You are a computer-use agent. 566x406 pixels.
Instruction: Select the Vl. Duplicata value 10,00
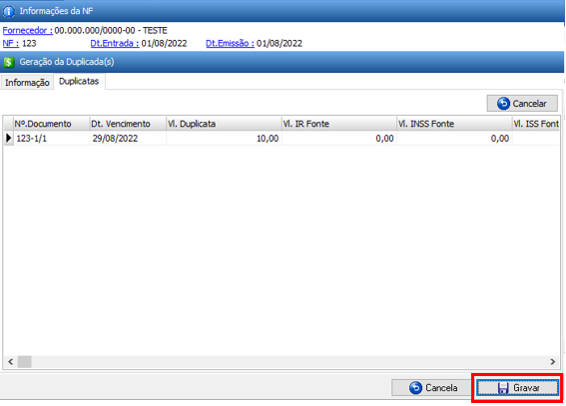[x=224, y=138]
